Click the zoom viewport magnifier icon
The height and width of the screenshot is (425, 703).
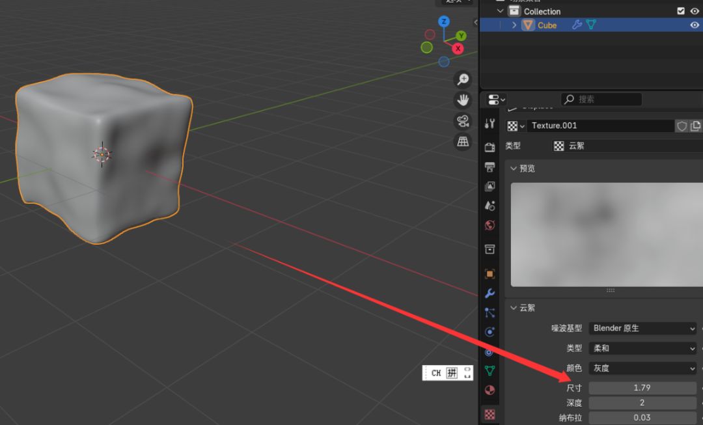click(463, 79)
